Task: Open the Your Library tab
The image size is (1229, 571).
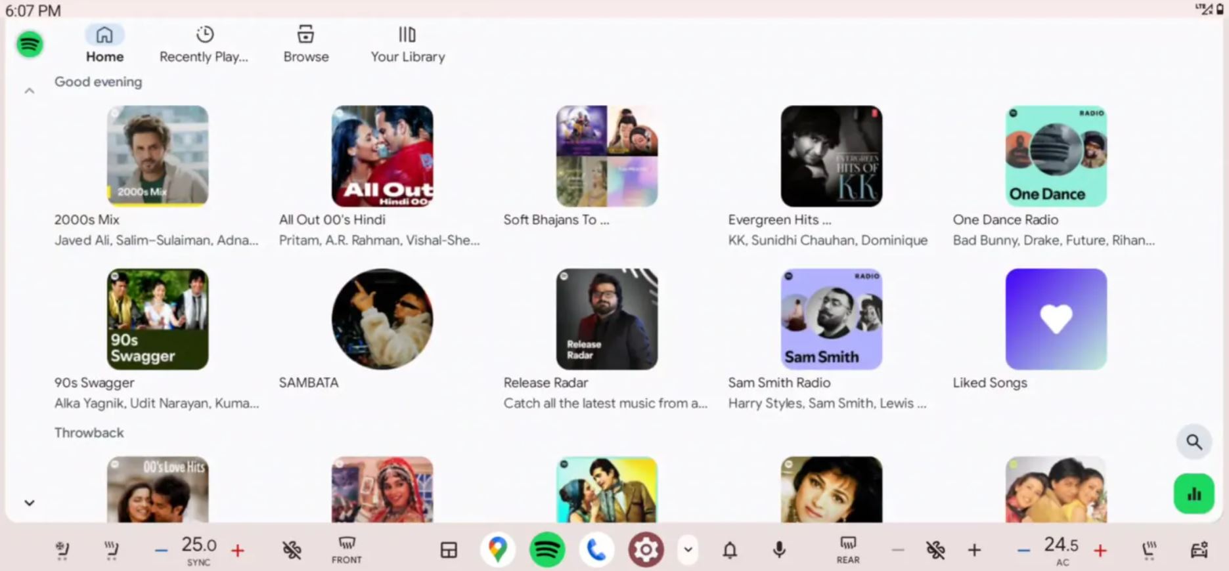Action: (x=407, y=44)
